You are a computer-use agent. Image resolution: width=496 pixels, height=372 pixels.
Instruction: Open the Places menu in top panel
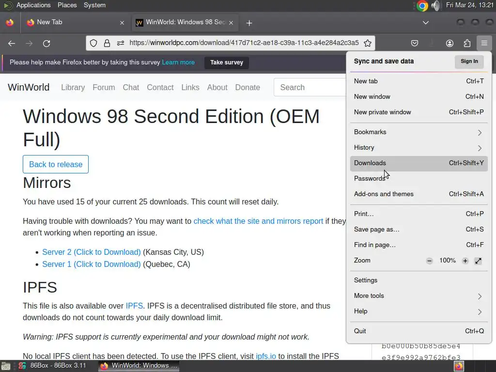(67, 5)
